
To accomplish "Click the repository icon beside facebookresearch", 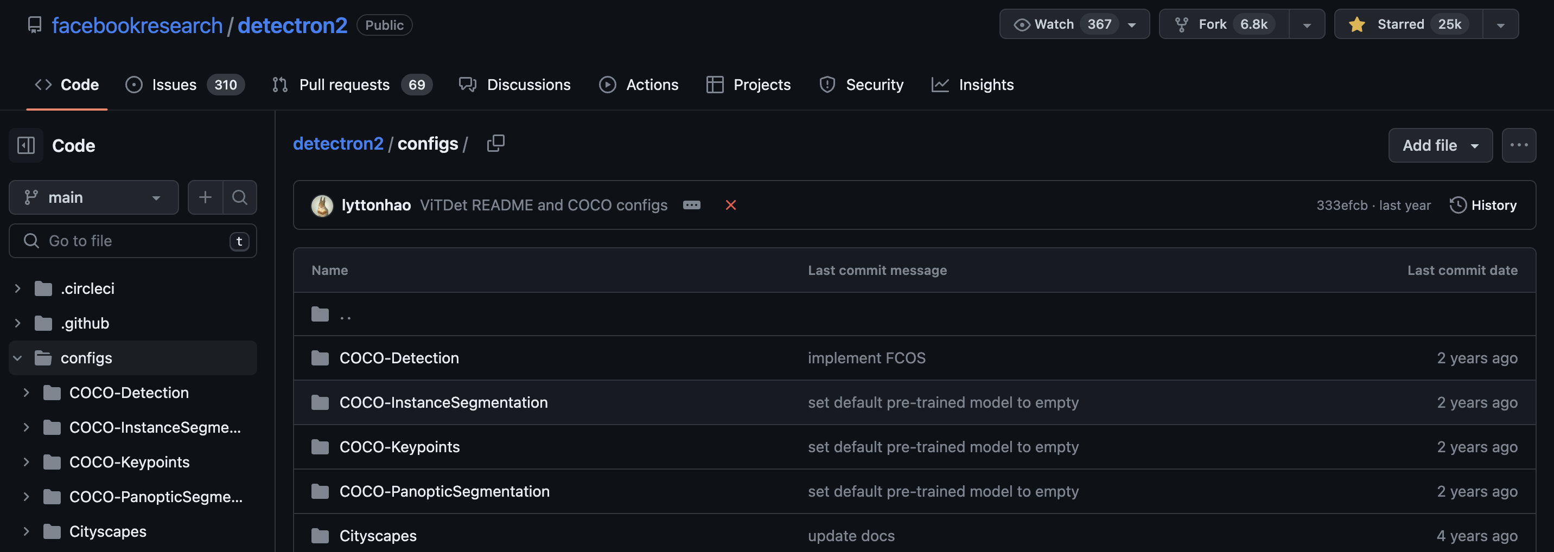I will tap(35, 25).
